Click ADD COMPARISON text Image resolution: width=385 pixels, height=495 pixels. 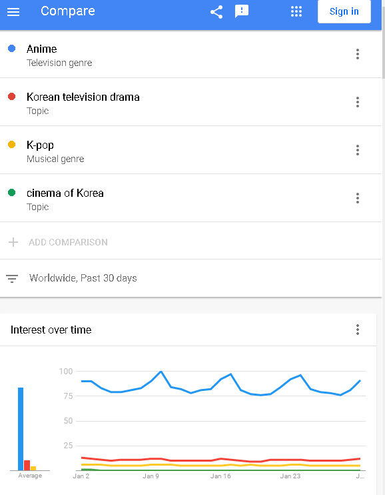coord(68,242)
